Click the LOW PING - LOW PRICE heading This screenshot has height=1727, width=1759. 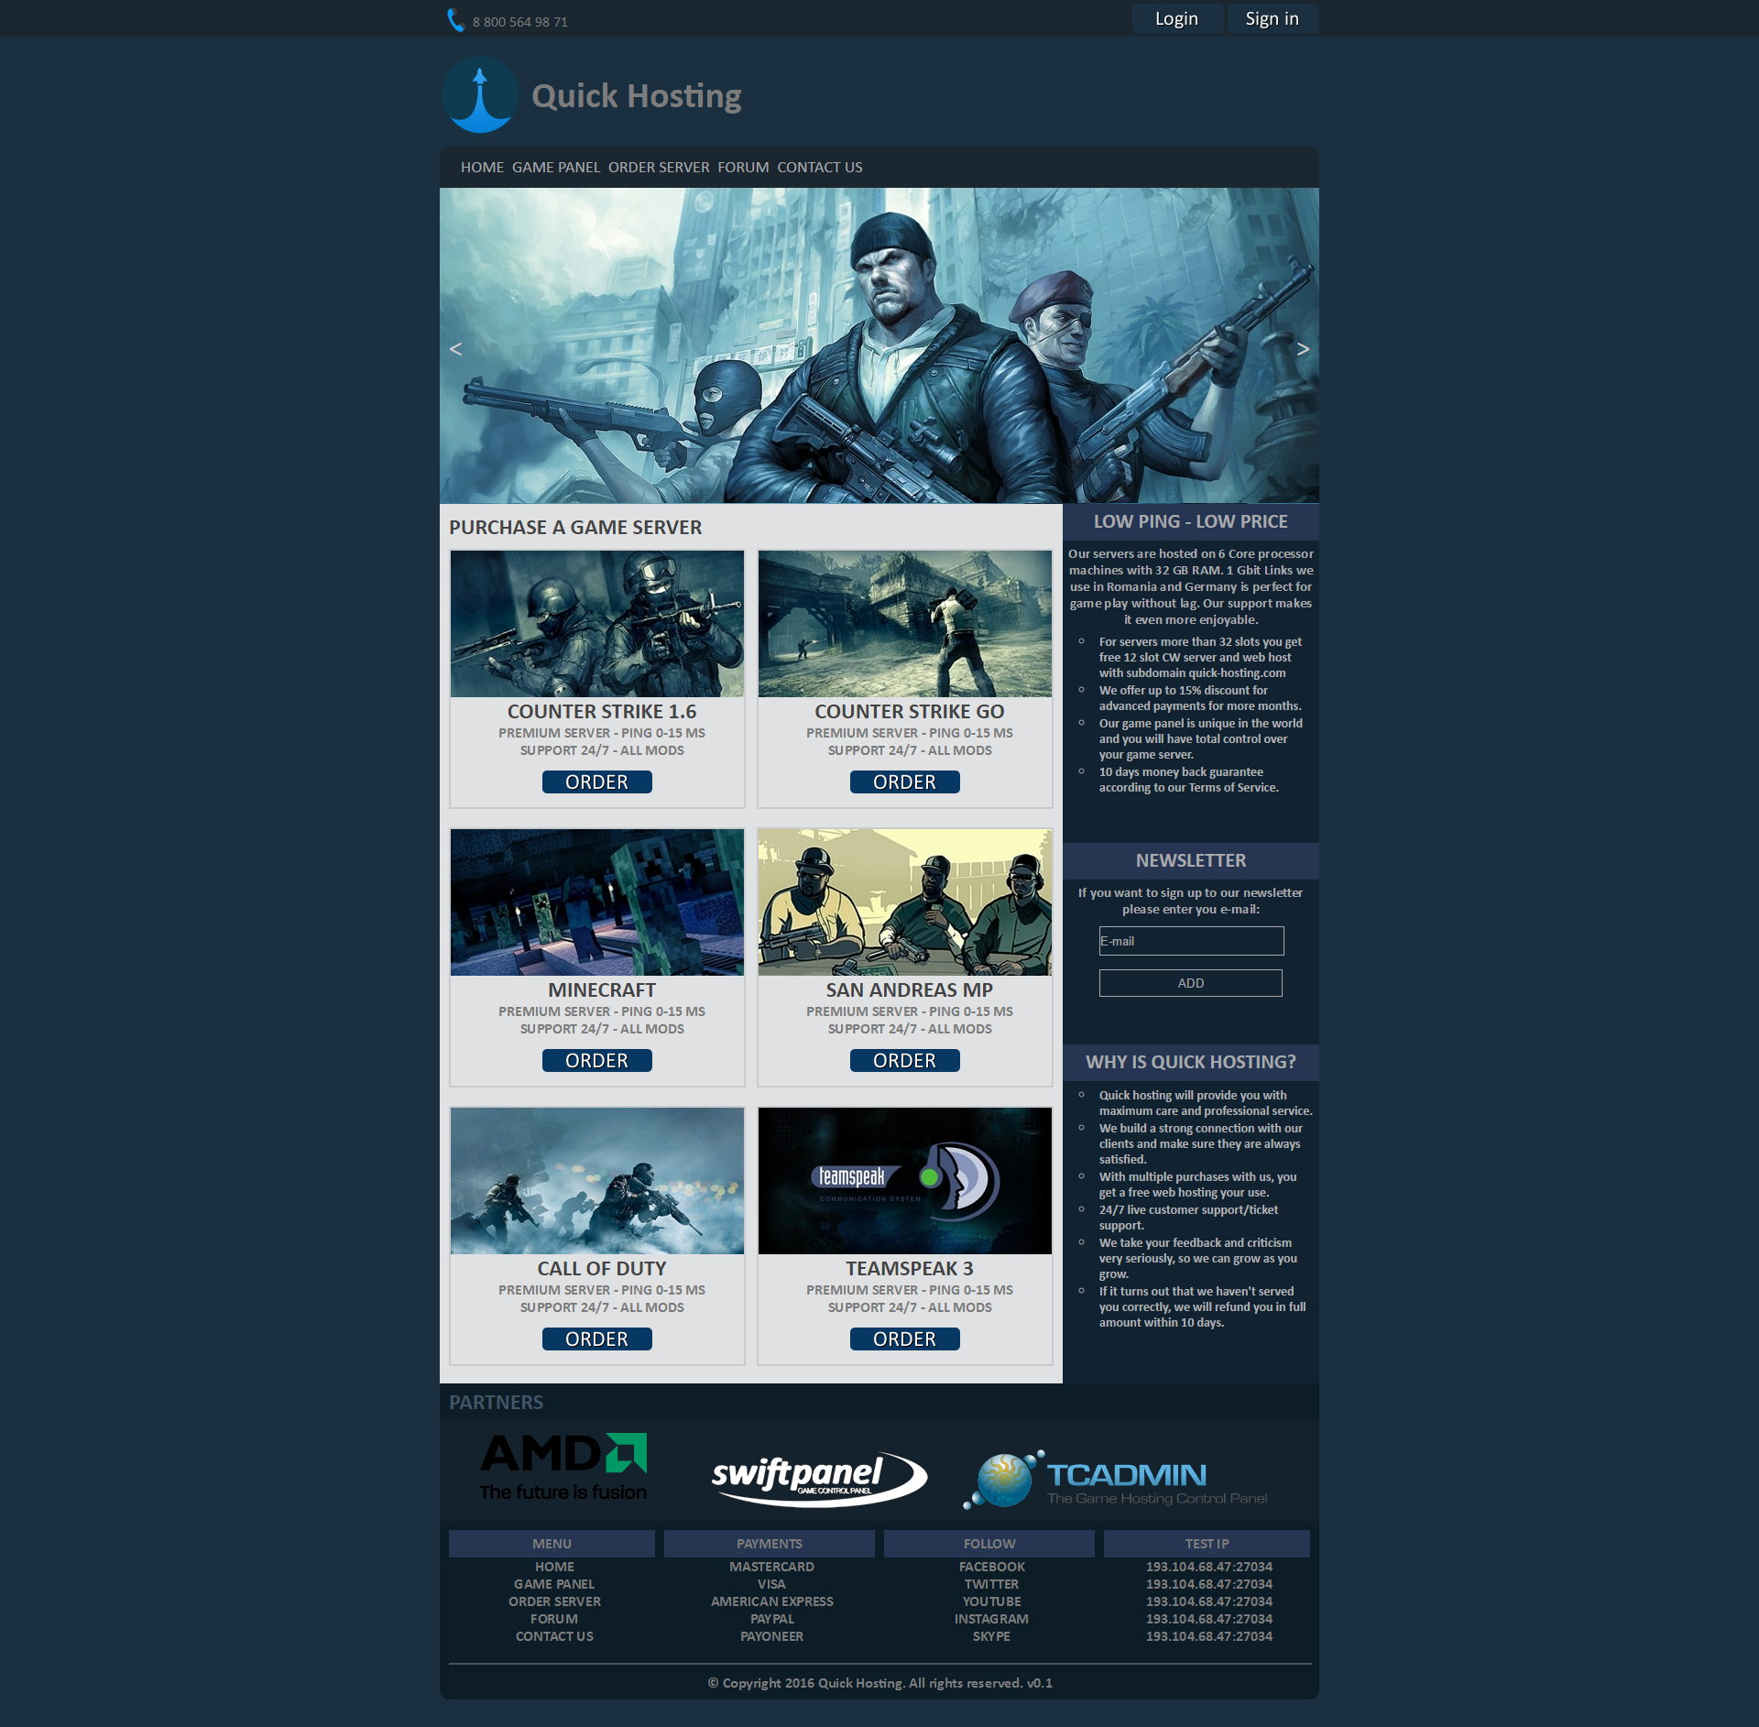pos(1191,521)
